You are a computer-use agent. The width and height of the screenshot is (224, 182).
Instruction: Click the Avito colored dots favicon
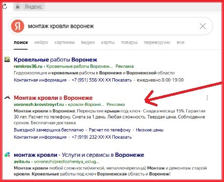pos(7,154)
